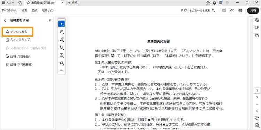Go back from 証明書を使用 panel
Image resolution: width=261 pixels, height=130 pixels.
(x=5, y=20)
